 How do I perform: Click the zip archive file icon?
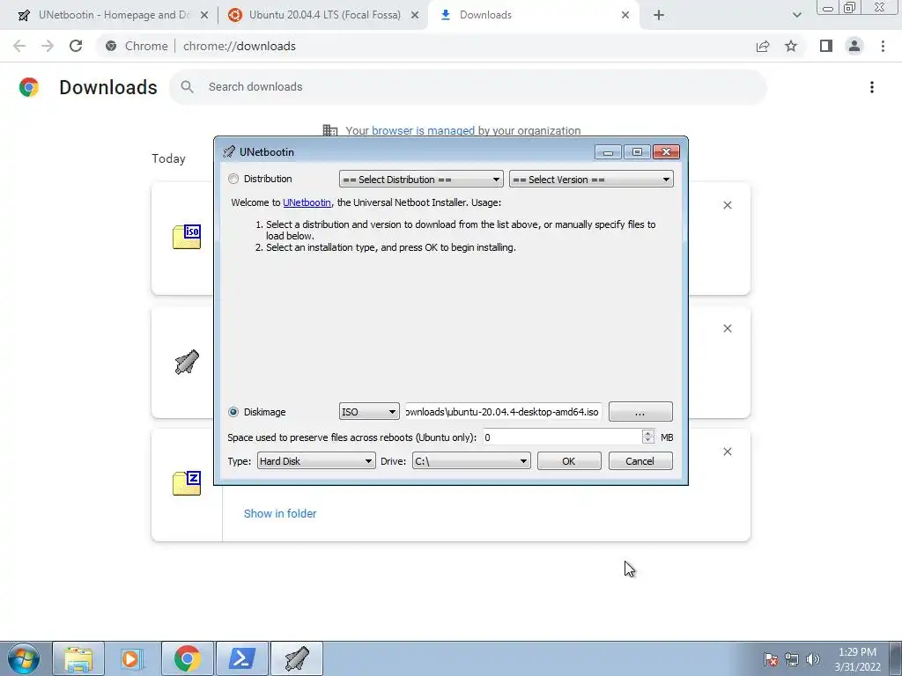coord(187,483)
